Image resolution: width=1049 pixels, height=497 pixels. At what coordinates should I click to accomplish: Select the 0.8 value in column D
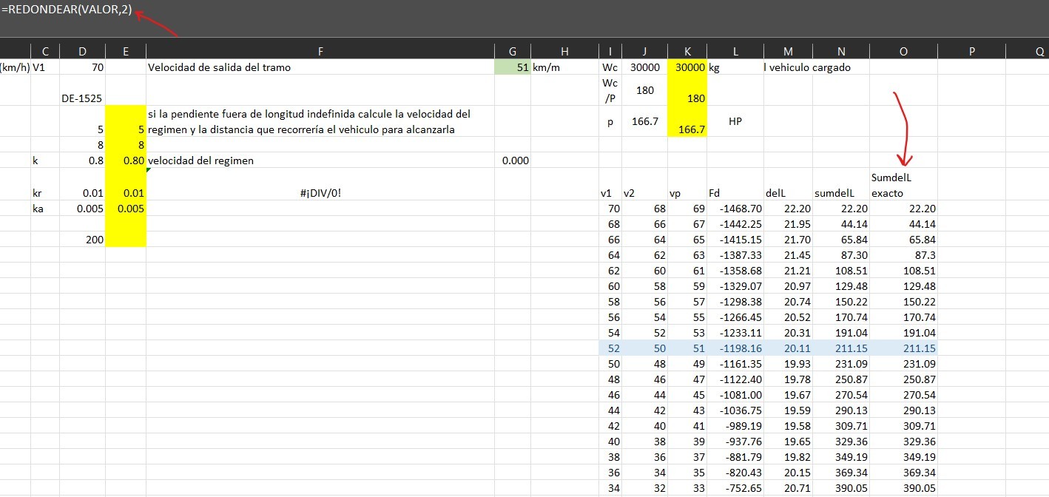(x=82, y=160)
